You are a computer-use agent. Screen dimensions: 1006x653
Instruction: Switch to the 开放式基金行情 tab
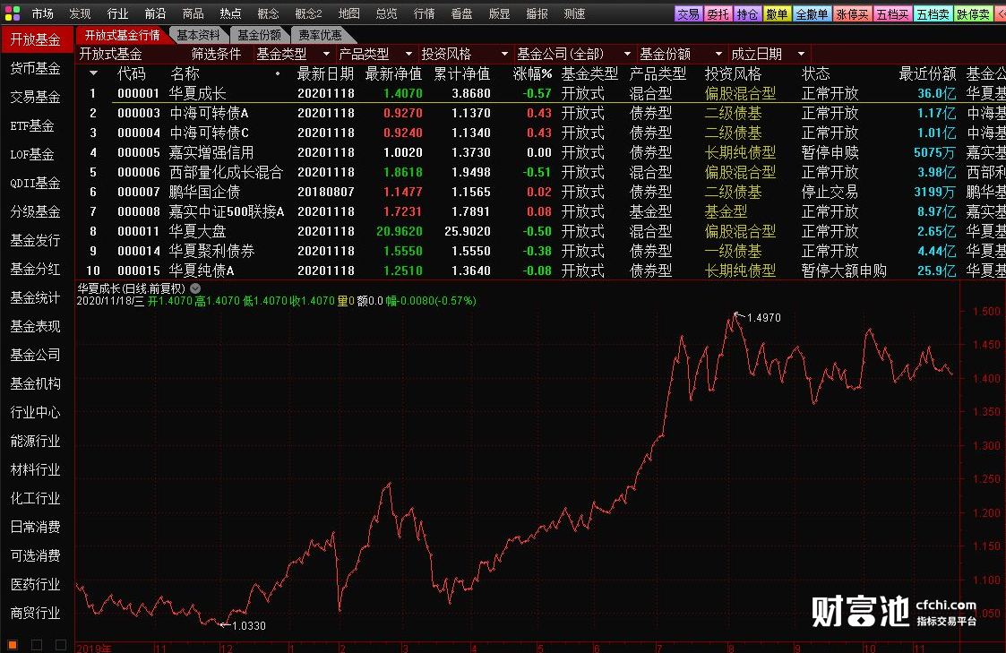point(123,35)
